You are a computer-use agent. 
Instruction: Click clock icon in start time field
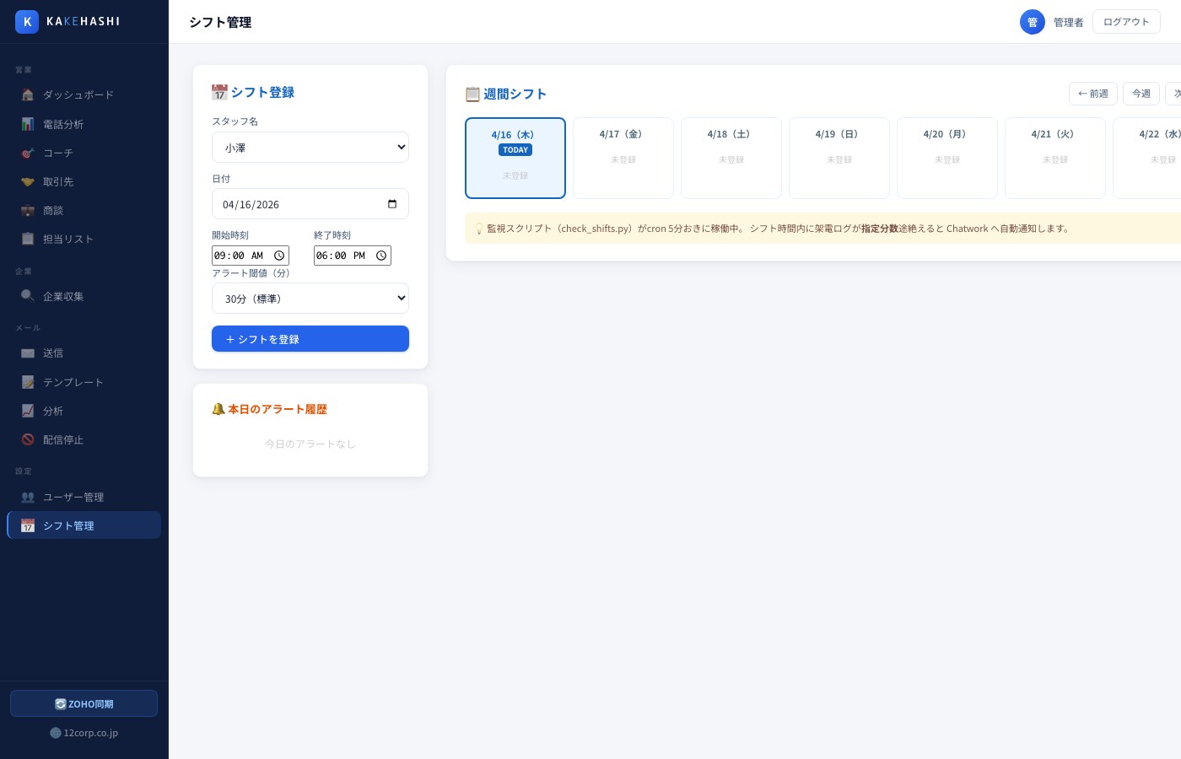point(279,256)
